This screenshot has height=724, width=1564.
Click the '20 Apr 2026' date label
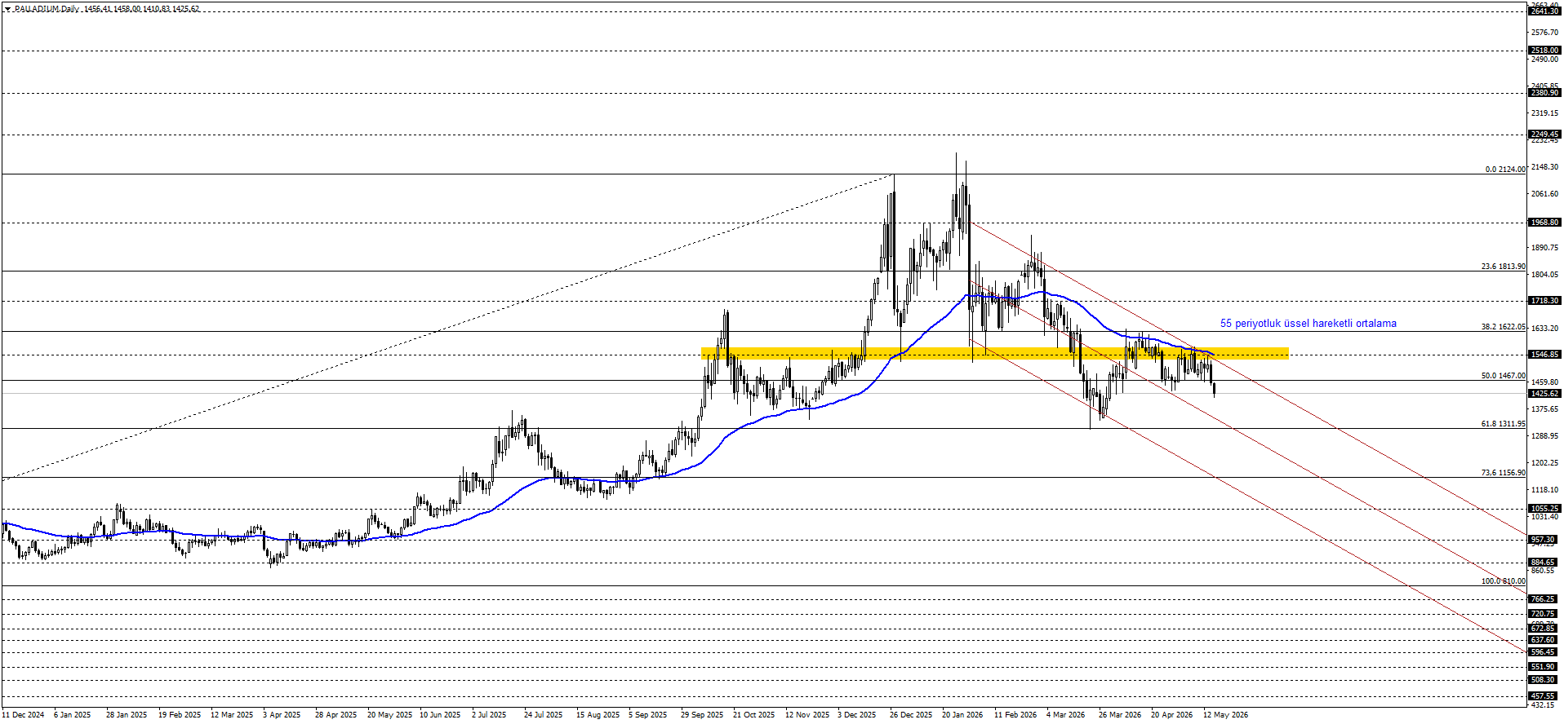click(x=1172, y=715)
